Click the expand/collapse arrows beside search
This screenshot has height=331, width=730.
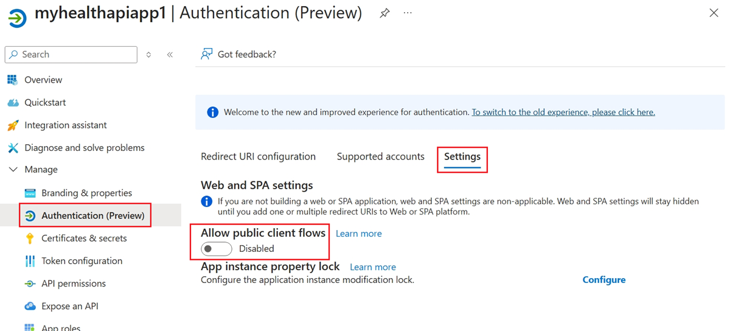[148, 55]
